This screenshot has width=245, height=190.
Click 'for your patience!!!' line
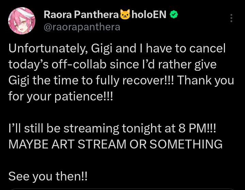point(60,96)
